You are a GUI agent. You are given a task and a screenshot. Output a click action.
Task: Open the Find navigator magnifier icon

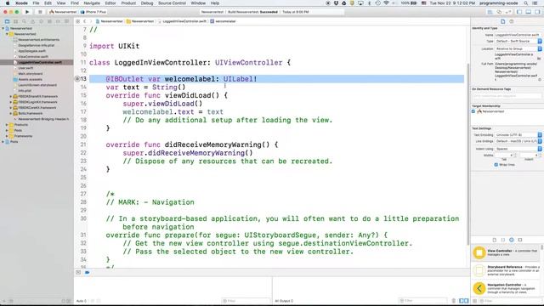[24, 21]
